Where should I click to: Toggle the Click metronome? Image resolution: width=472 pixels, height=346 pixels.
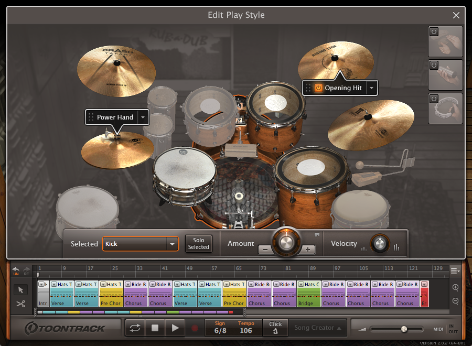coord(275,328)
